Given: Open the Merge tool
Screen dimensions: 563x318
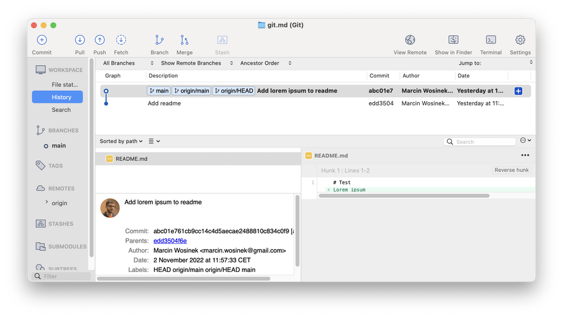Looking at the screenshot, I should coord(184,40).
